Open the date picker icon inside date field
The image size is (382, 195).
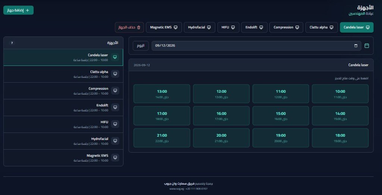356,46
